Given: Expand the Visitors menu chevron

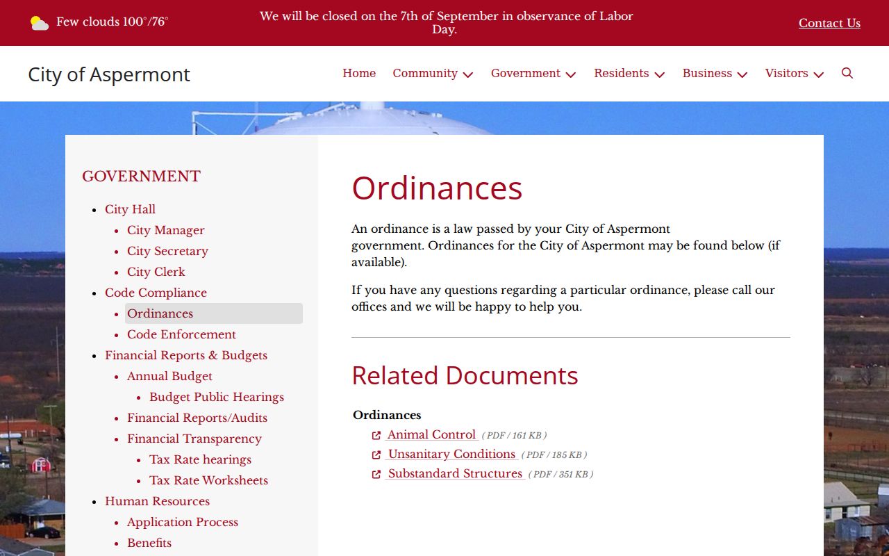Looking at the screenshot, I should (819, 74).
